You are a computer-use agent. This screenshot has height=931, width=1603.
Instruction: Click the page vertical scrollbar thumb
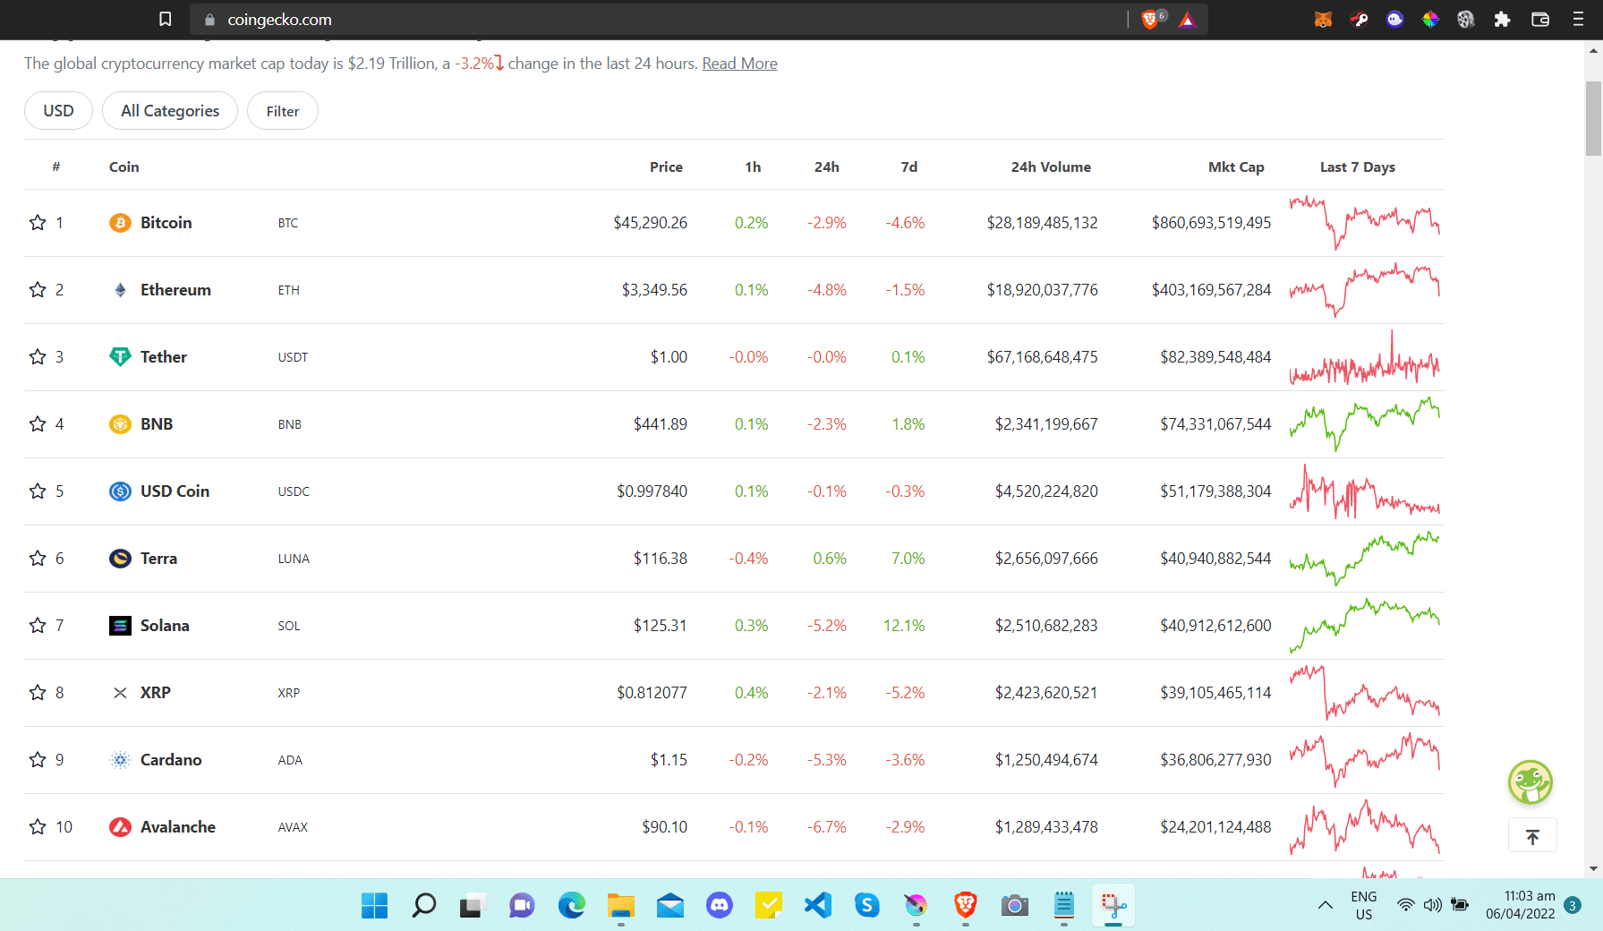(1593, 118)
